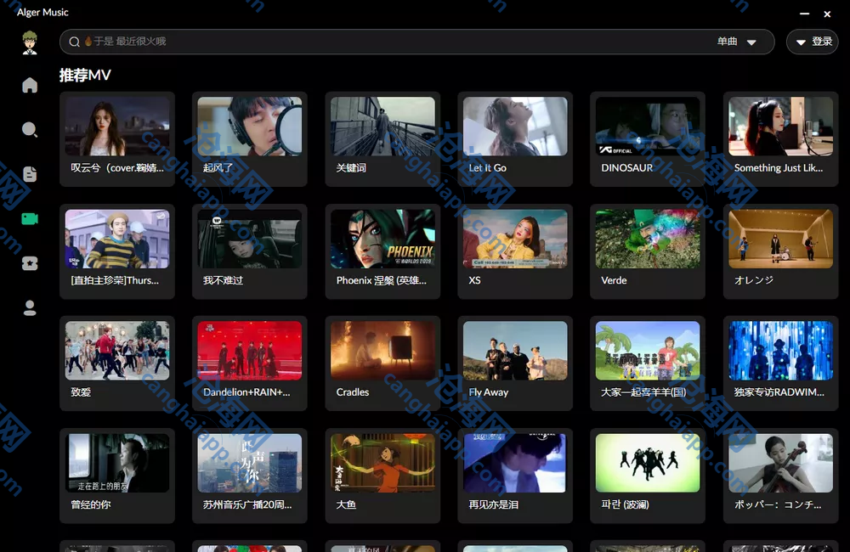Click into the search input field
Image resolution: width=850 pixels, height=552 pixels.
[x=382, y=42]
